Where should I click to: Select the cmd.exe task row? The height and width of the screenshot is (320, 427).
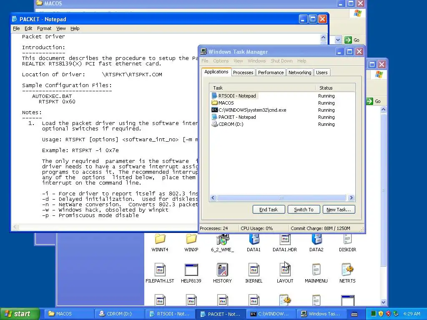click(x=282, y=110)
